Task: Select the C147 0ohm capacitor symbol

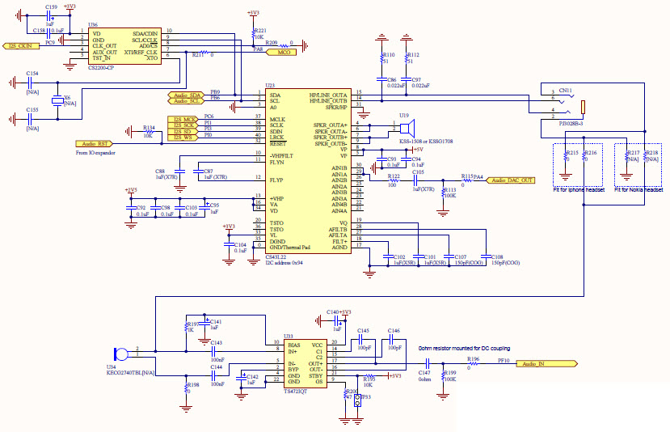Action: (x=428, y=364)
